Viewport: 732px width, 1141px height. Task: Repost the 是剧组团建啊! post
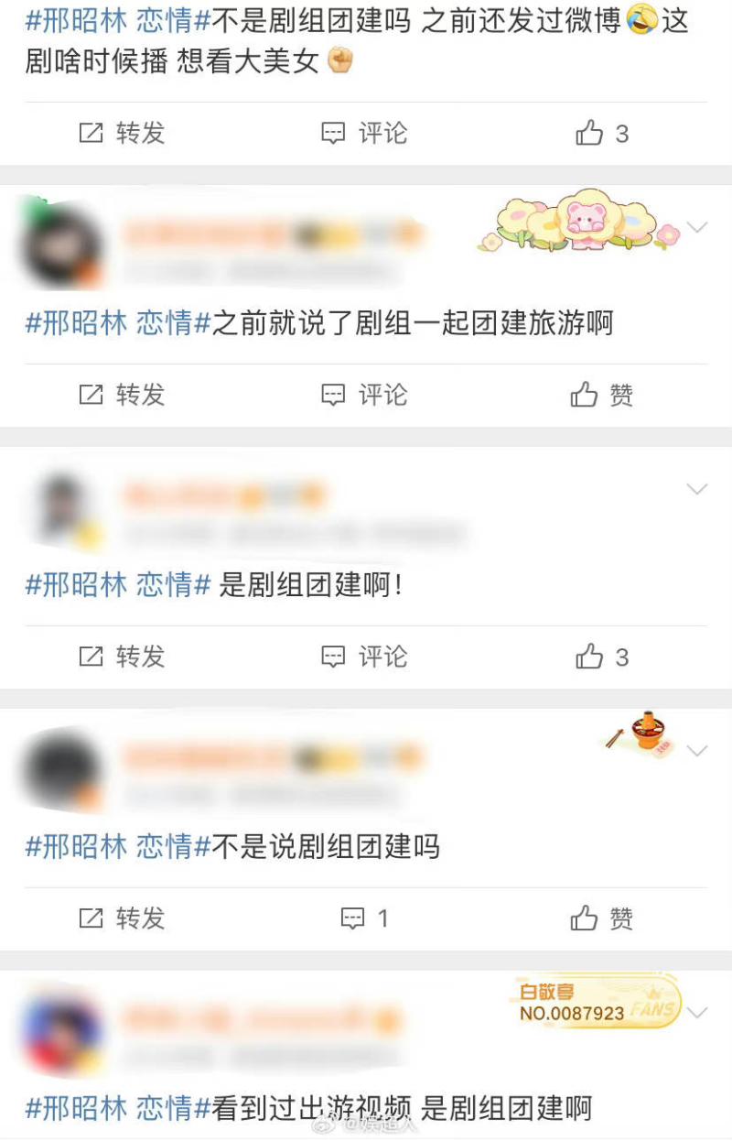[x=122, y=657]
